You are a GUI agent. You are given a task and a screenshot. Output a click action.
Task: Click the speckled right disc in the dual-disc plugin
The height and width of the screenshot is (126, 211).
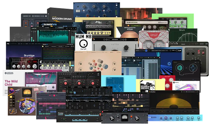(x=193, y=68)
